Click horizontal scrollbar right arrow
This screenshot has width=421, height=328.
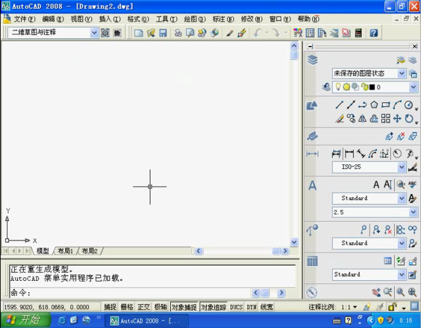(x=285, y=251)
